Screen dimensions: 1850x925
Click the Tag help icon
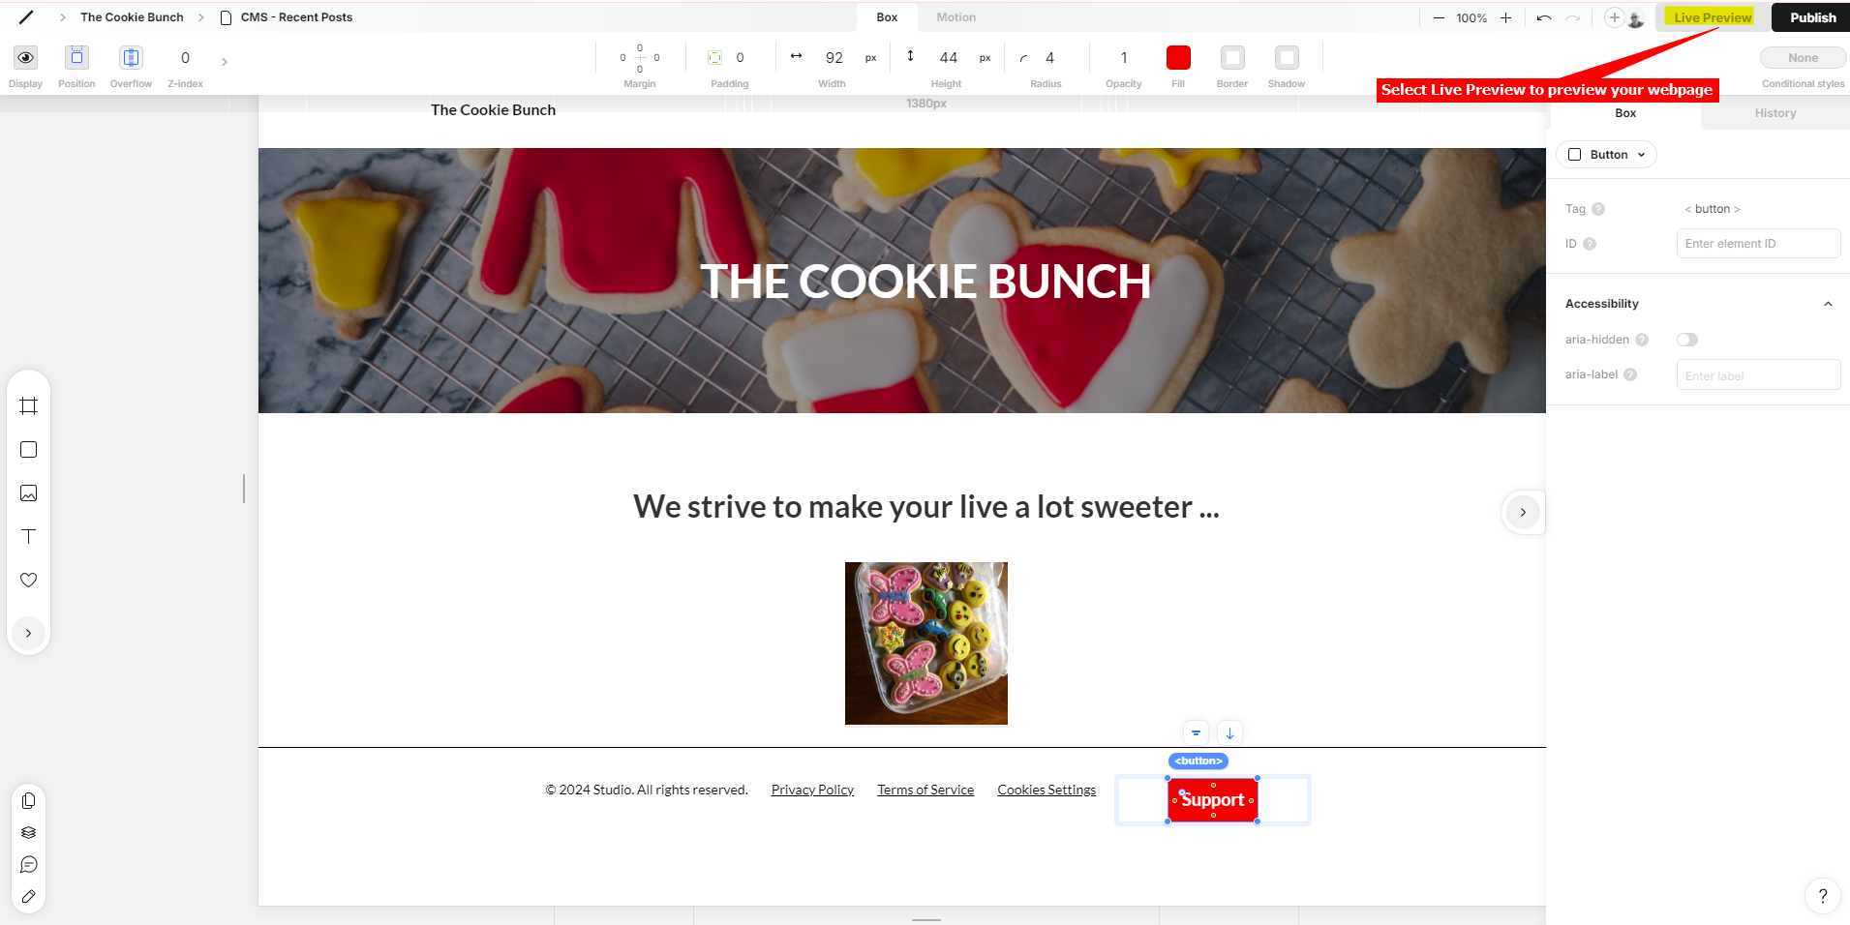[x=1598, y=209]
